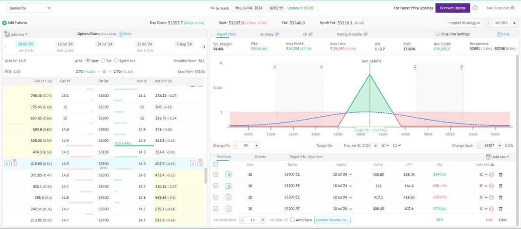Click call Buy icon on 53200 row
521x229 pixels.
point(7,164)
